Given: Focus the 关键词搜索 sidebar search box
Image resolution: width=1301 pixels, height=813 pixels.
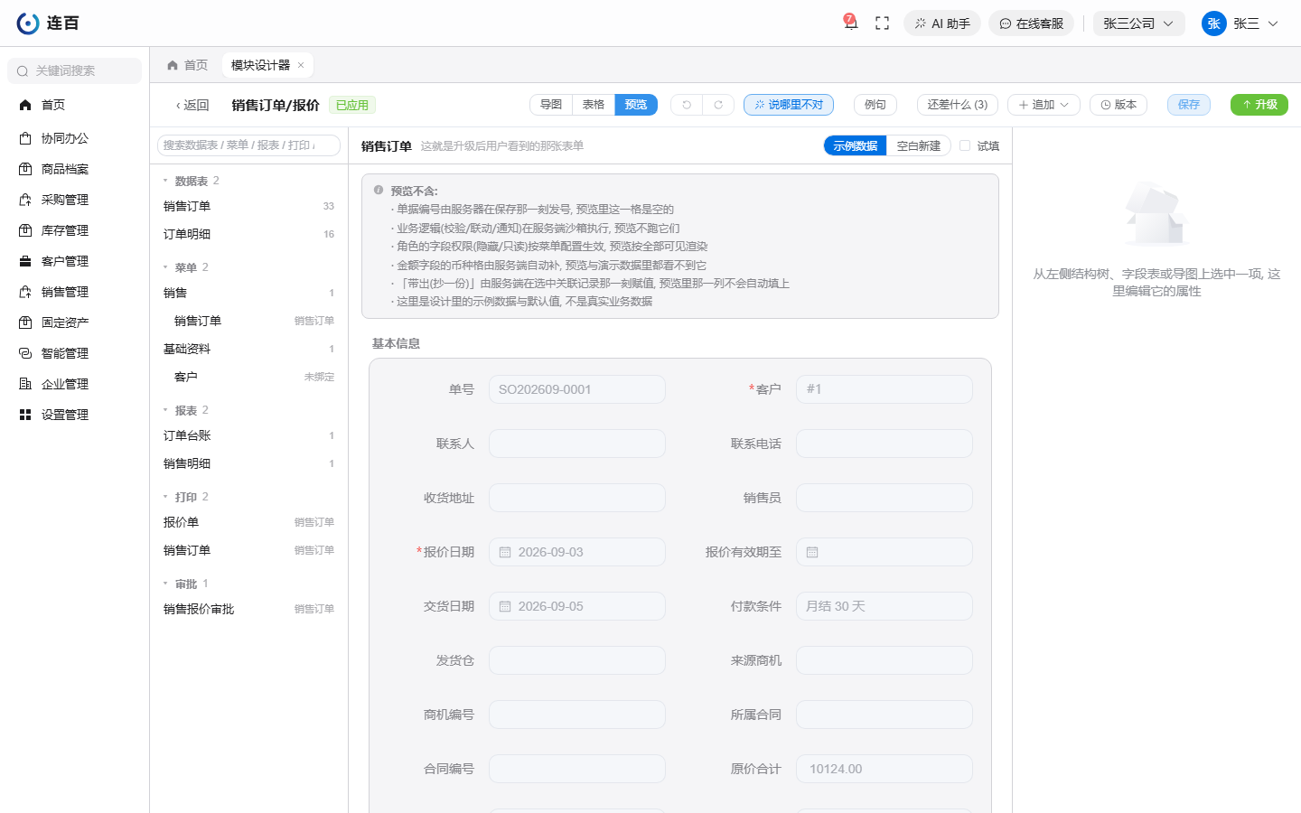Looking at the screenshot, I should 74,70.
